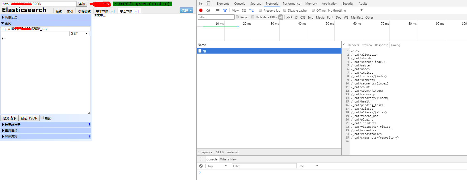Clear the network log icon
The image size is (467, 180).
[208, 11]
